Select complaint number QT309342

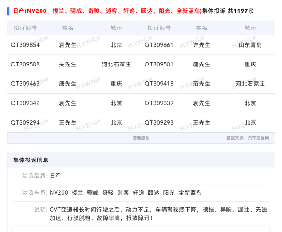tap(25, 103)
